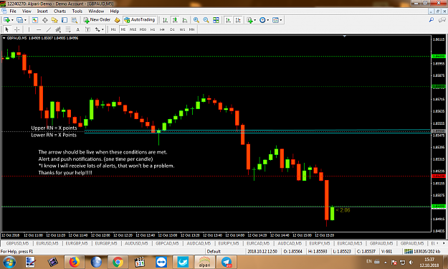Select the horizontal line drawing tool
The image size is (448, 269).
[39, 29]
